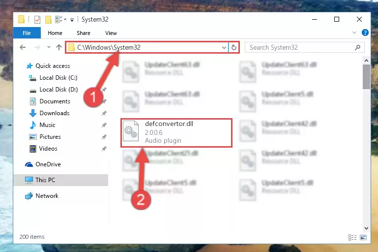Open the View ribbon tab

(111, 33)
